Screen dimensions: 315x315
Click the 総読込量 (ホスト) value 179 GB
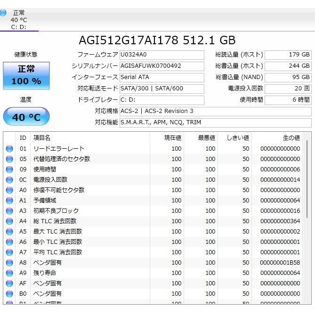click(x=288, y=55)
